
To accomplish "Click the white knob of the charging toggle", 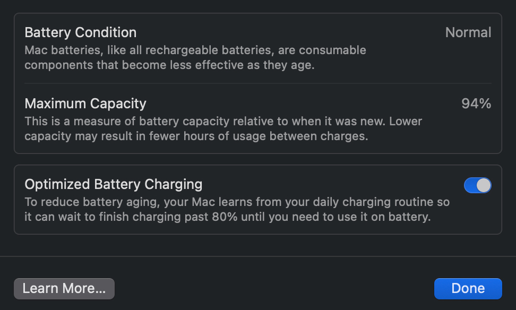I will click(x=484, y=185).
